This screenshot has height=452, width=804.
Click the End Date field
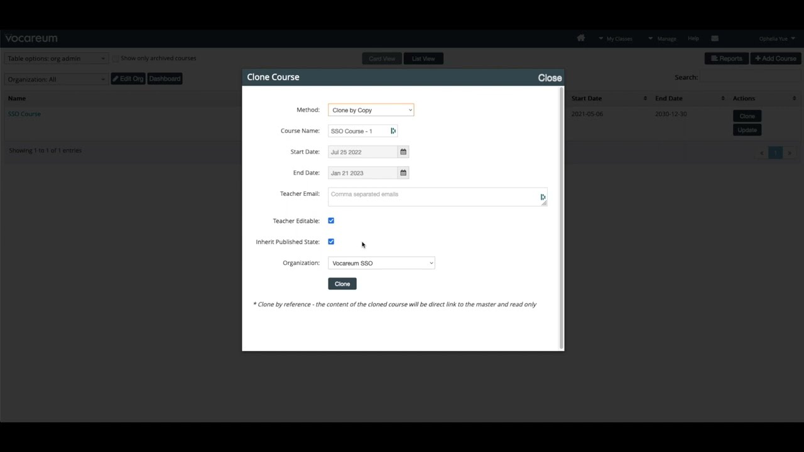(363, 173)
